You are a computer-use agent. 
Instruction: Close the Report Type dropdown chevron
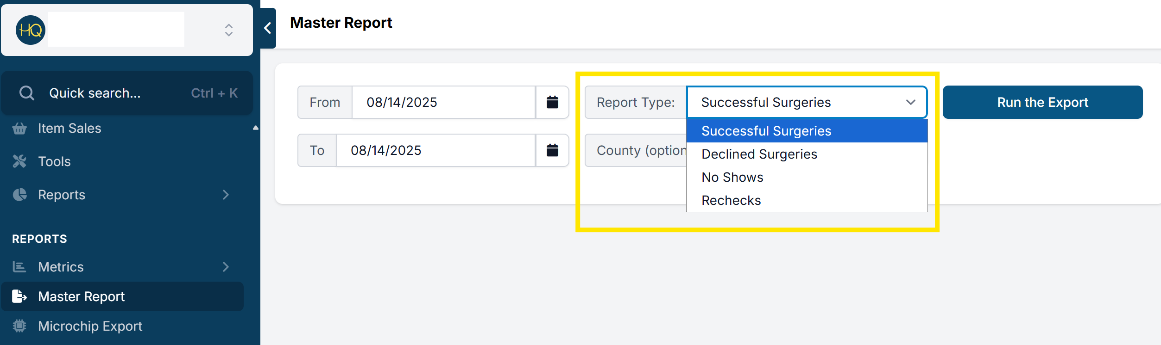point(911,102)
